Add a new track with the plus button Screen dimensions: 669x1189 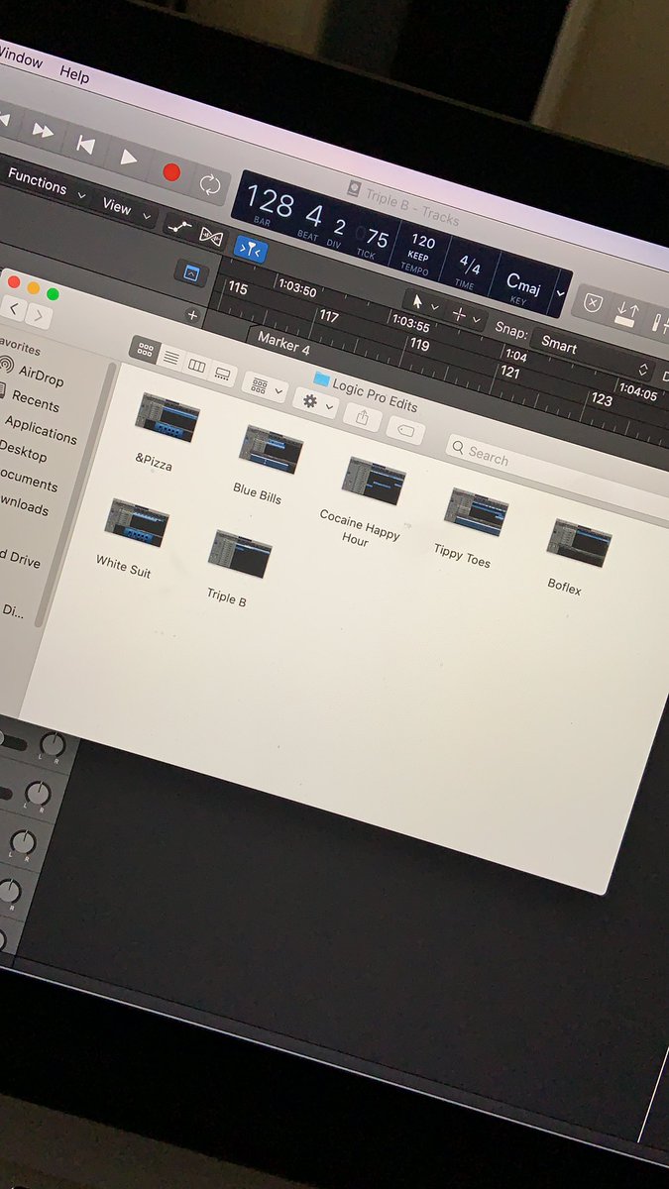click(x=192, y=316)
